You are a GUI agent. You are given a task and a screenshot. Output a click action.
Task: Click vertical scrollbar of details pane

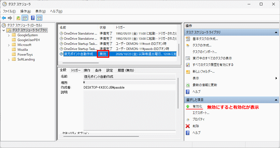tap(178, 93)
